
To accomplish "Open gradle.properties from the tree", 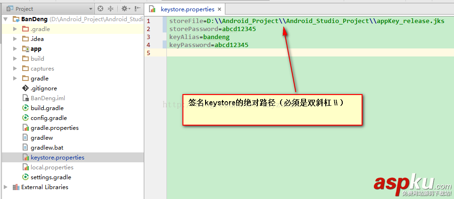I will click(x=55, y=127).
